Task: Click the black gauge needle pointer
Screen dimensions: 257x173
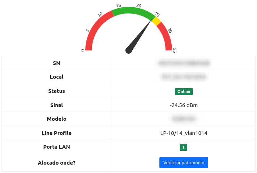Action: 140,36
